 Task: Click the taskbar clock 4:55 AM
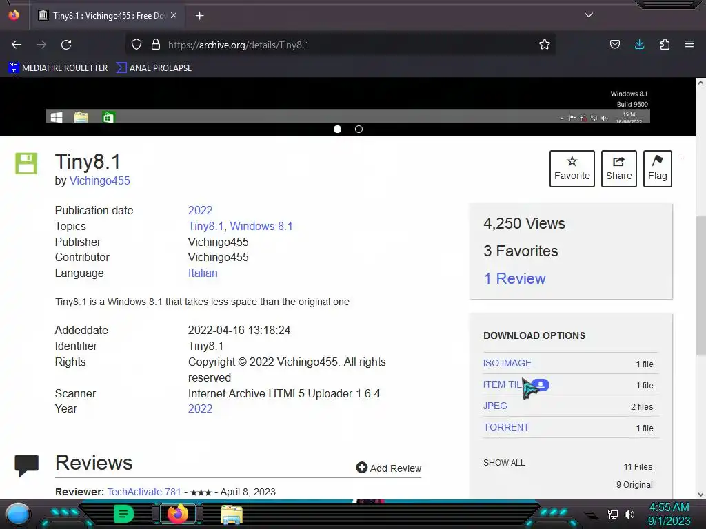click(x=669, y=508)
